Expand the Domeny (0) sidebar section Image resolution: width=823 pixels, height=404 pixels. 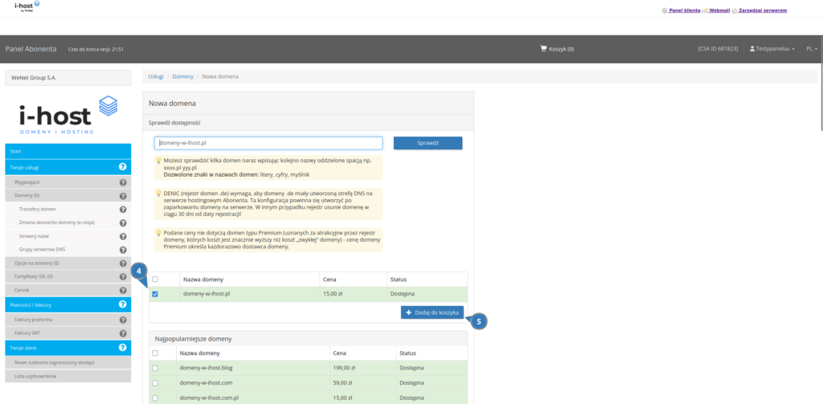coord(27,195)
